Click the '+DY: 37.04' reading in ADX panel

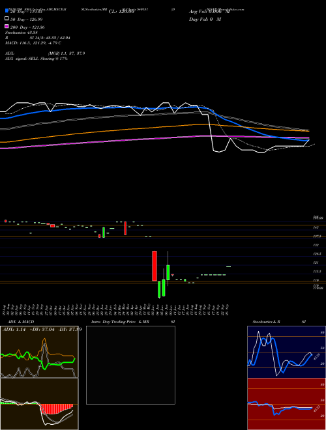[x=43, y=330]
